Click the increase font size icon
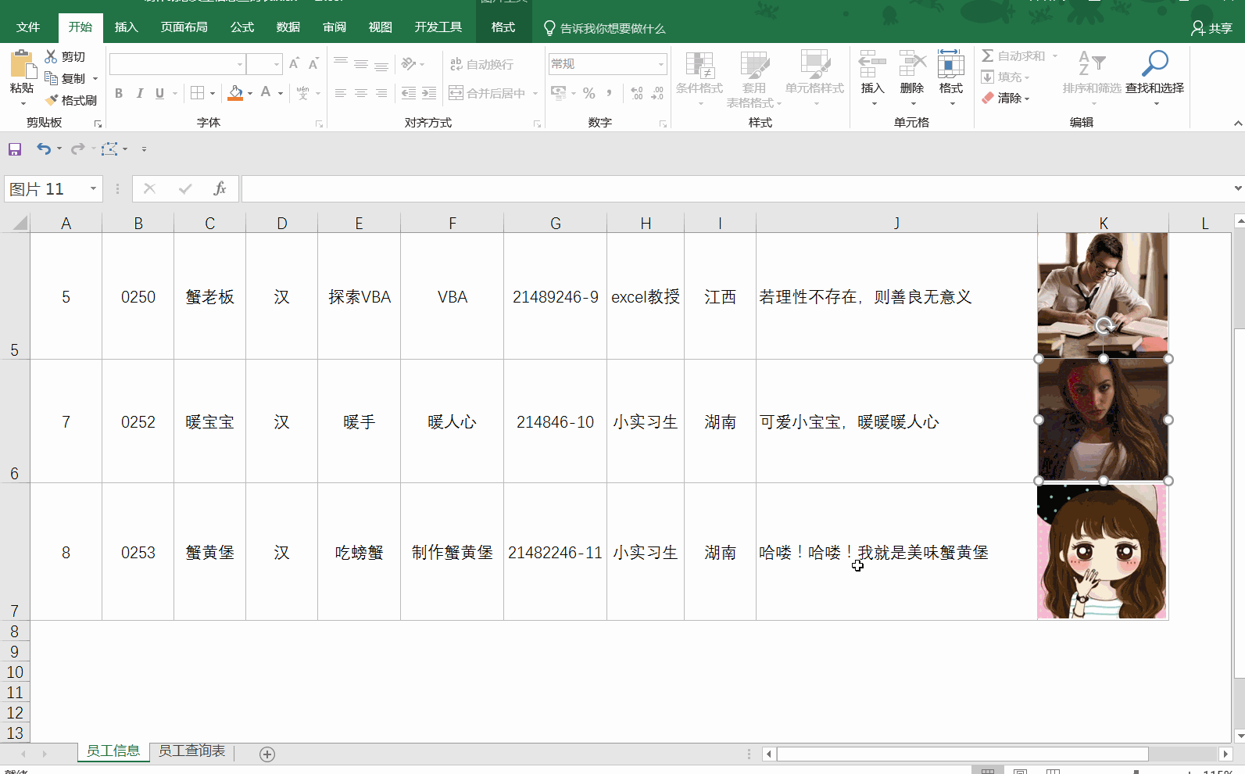Screen dimensions: 1245x774 (294, 64)
